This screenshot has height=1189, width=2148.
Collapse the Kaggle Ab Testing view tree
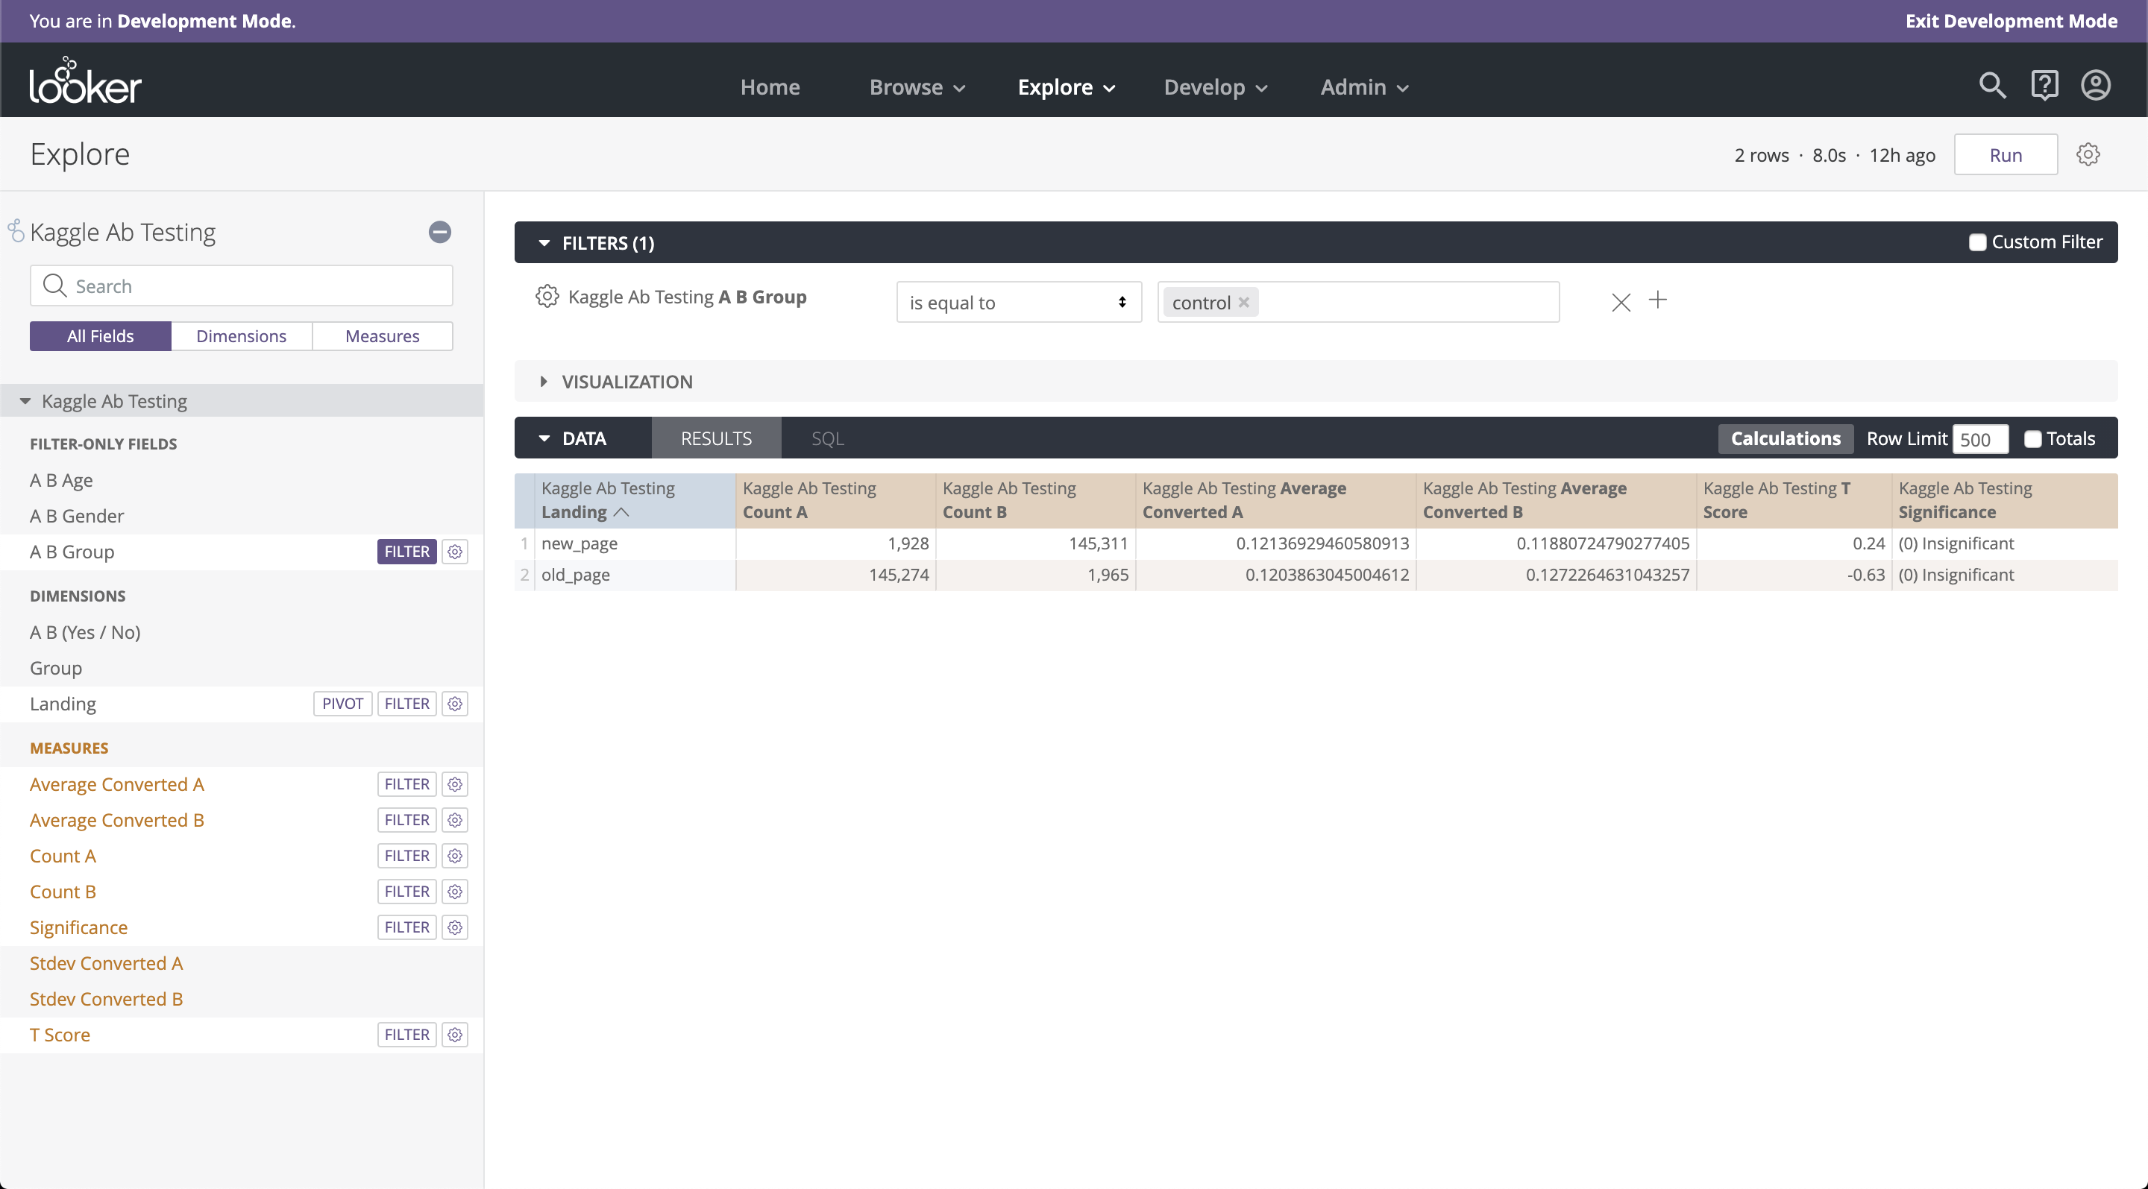pos(25,402)
